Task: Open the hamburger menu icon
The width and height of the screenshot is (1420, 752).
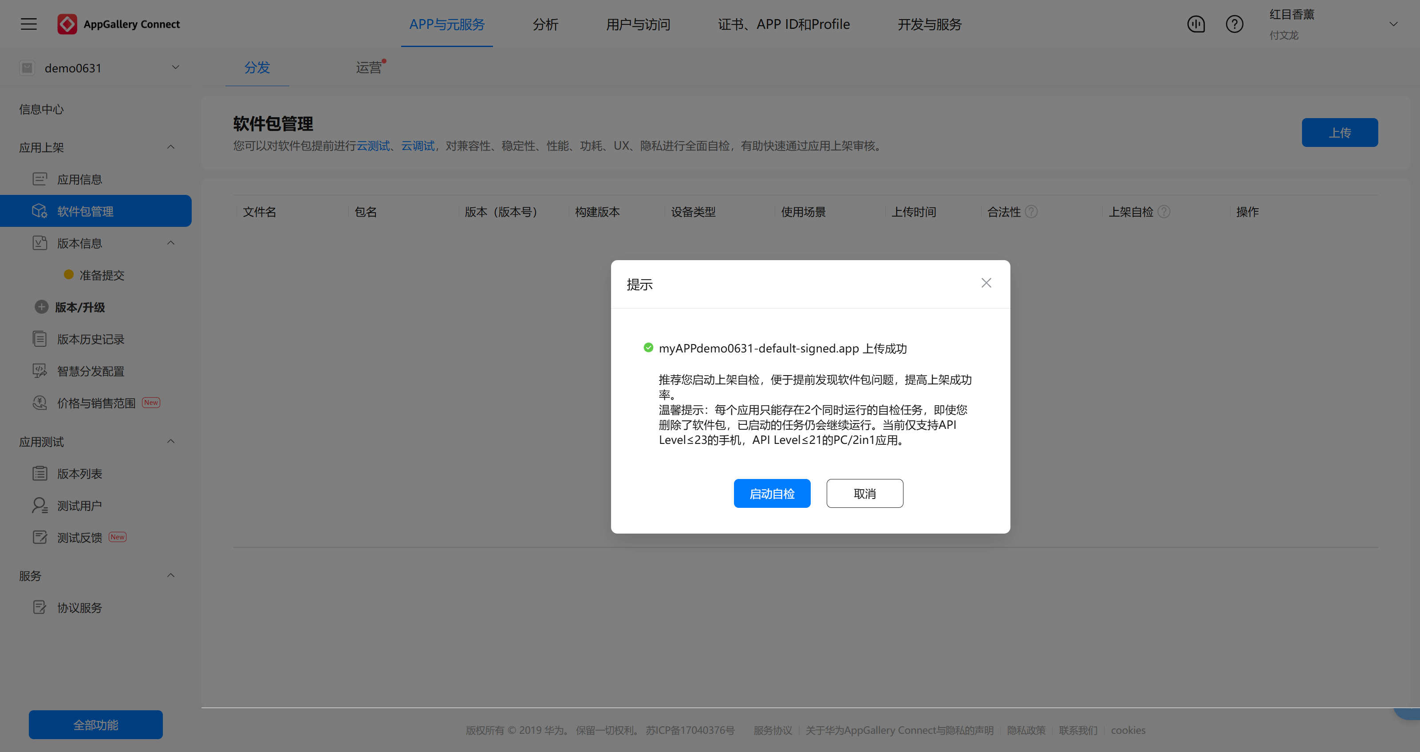Action: click(x=29, y=24)
